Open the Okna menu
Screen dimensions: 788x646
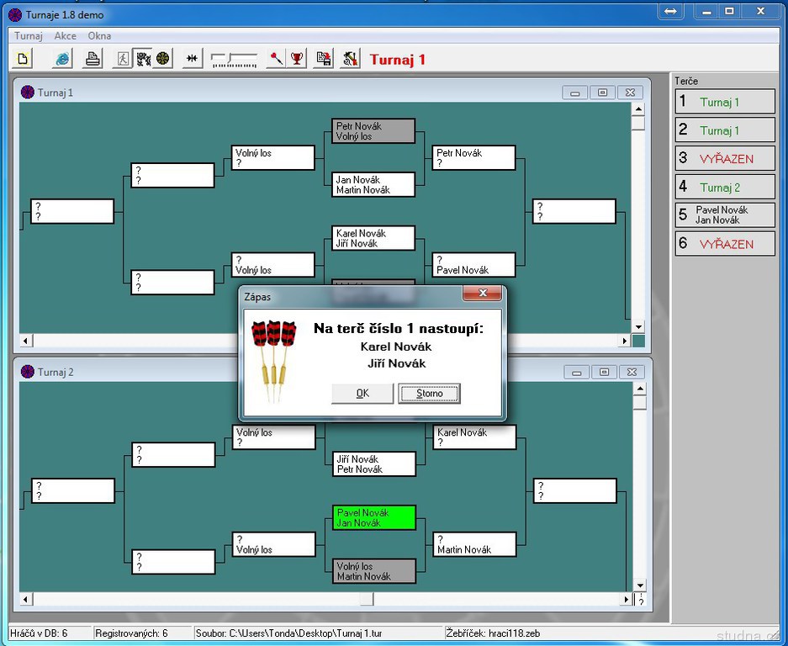tap(99, 36)
